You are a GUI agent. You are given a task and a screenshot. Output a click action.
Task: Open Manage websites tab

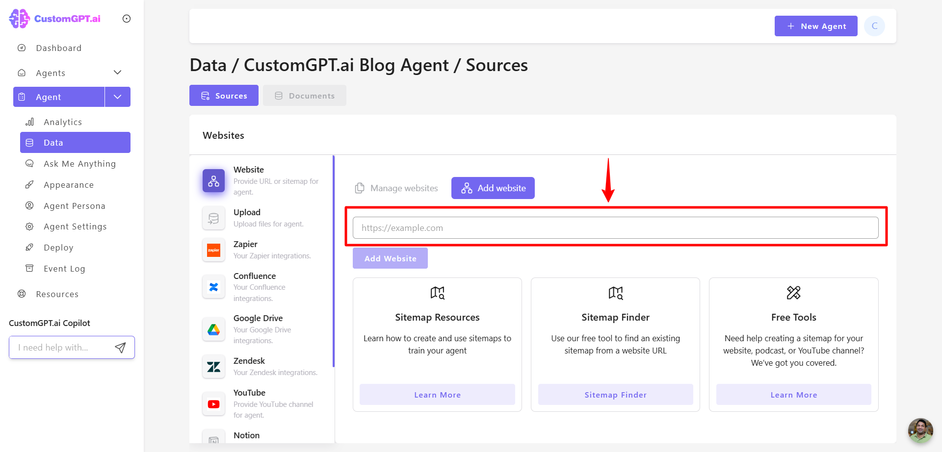click(396, 188)
